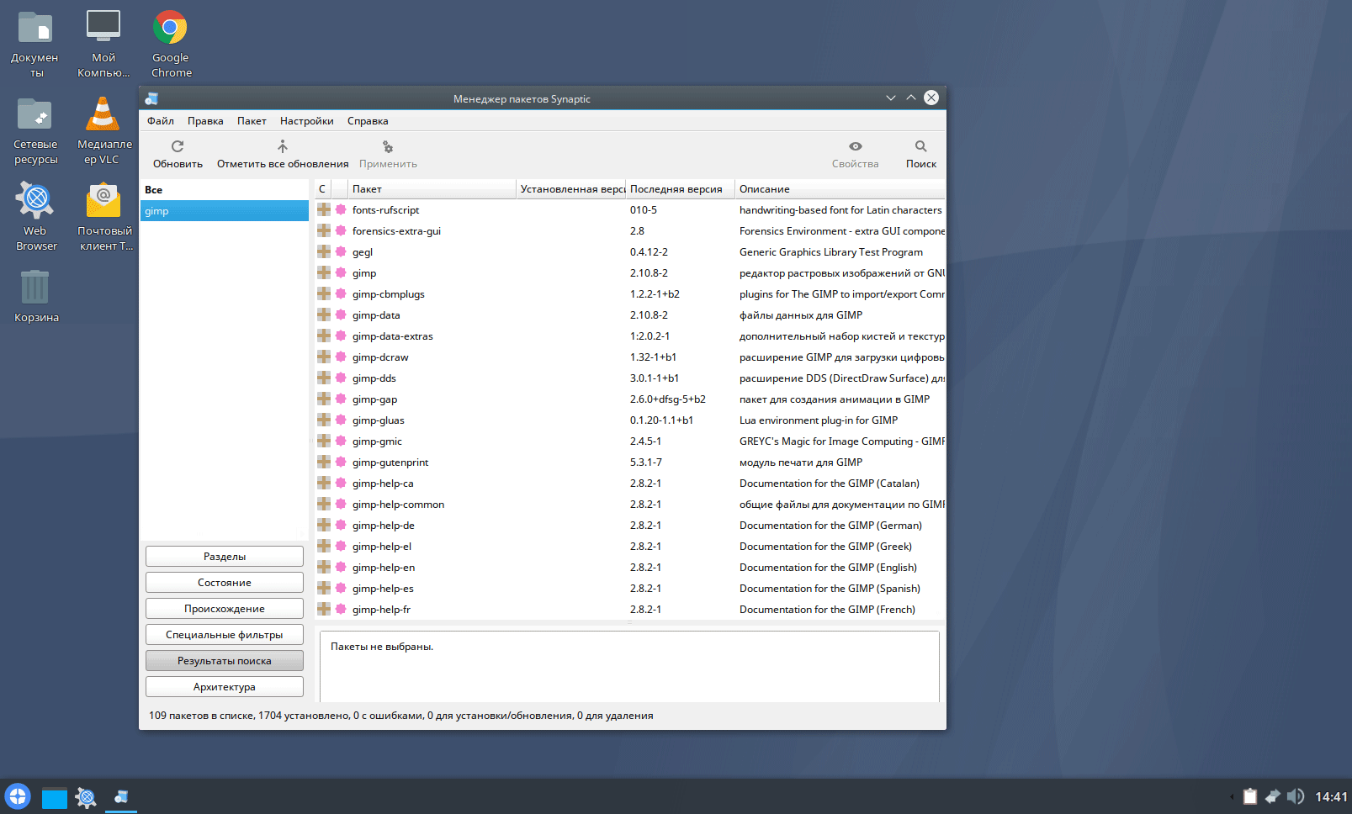This screenshot has width=1352, height=814.
Task: Open the Файл menu
Action: (x=160, y=121)
